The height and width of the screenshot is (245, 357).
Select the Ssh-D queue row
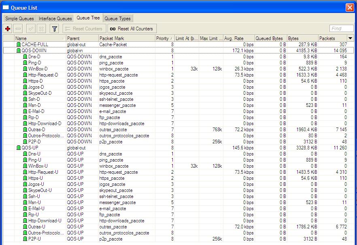pyautogui.click(x=178, y=99)
